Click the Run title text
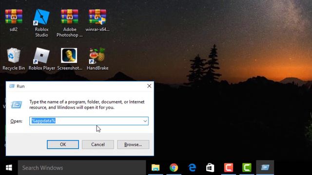Image resolution: width=312 pixels, height=175 pixels. 20,87
